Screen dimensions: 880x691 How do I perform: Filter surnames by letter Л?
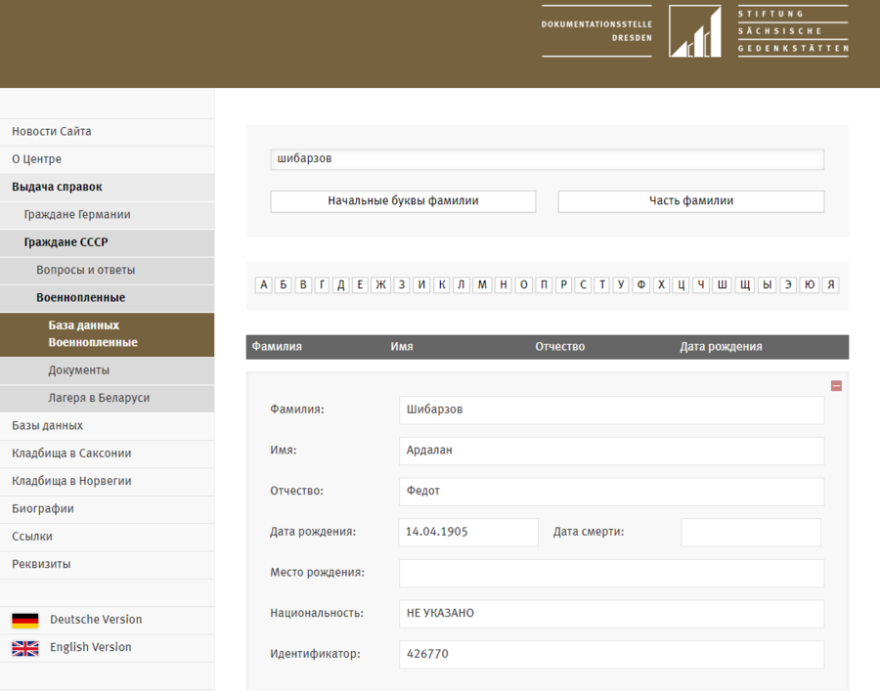coord(461,285)
